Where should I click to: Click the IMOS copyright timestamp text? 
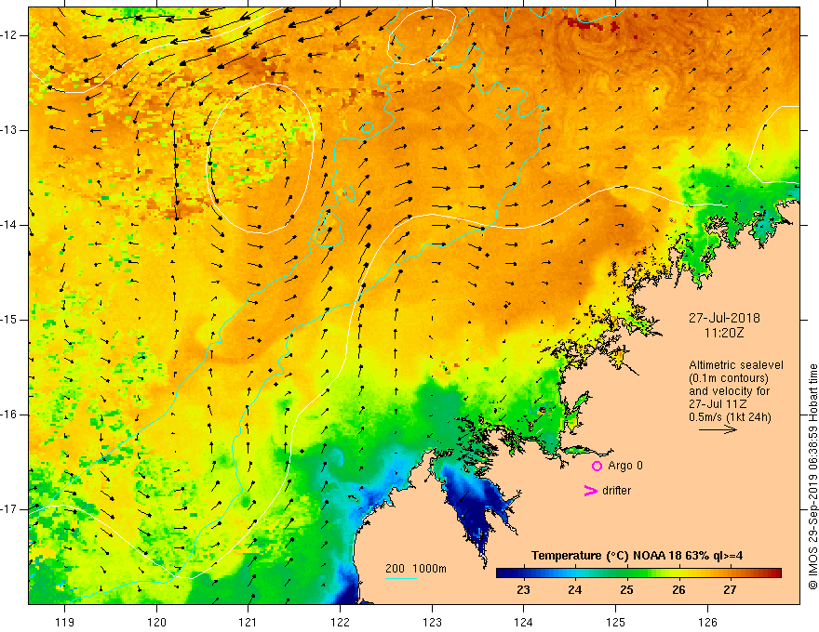pyautogui.click(x=812, y=477)
